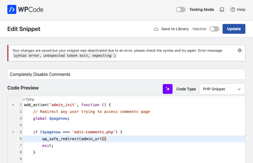Collapse the code fold at line 5
253x163 pixels.
[x=13, y=132]
